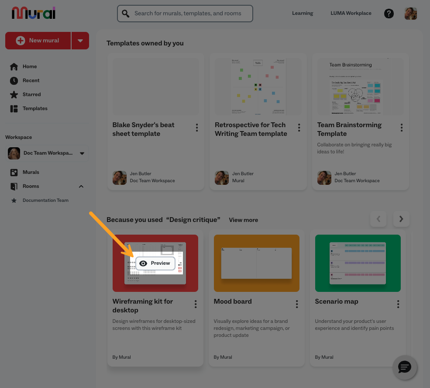Open Team Brainstorming Template thumbnail
This screenshot has height=388, width=430.
(360, 87)
